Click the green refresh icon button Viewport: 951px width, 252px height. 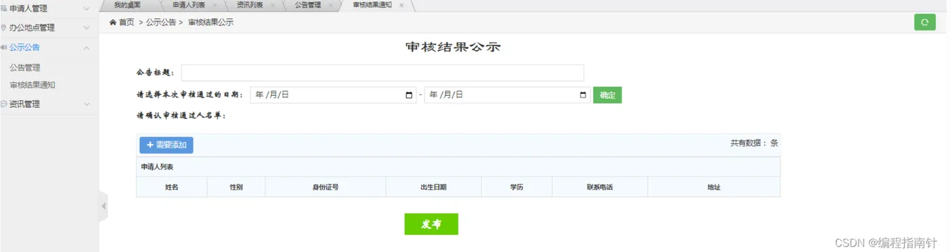tap(925, 22)
